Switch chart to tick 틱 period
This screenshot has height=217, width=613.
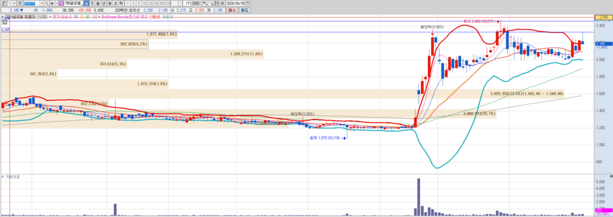click(121, 3)
